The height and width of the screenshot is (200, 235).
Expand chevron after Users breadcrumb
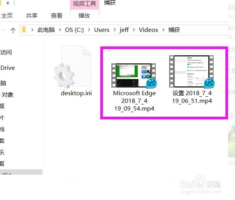[x=115, y=30]
